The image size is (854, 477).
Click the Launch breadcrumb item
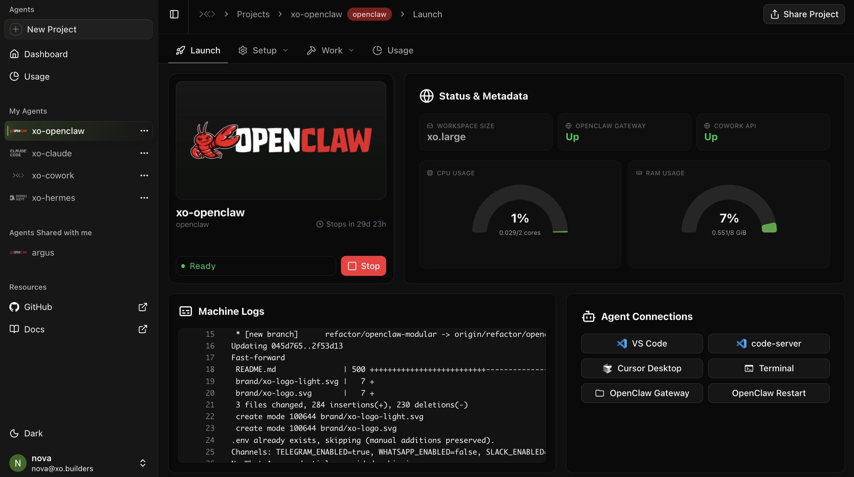(428, 14)
